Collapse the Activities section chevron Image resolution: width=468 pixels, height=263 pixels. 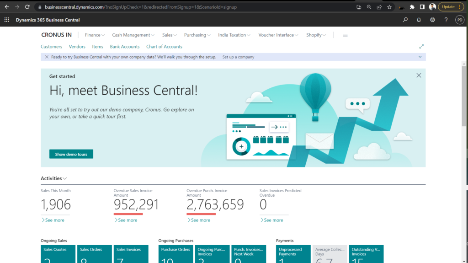point(65,178)
